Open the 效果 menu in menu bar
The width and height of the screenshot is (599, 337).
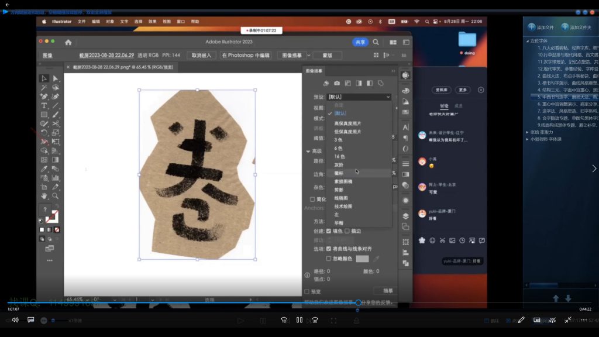tap(152, 22)
